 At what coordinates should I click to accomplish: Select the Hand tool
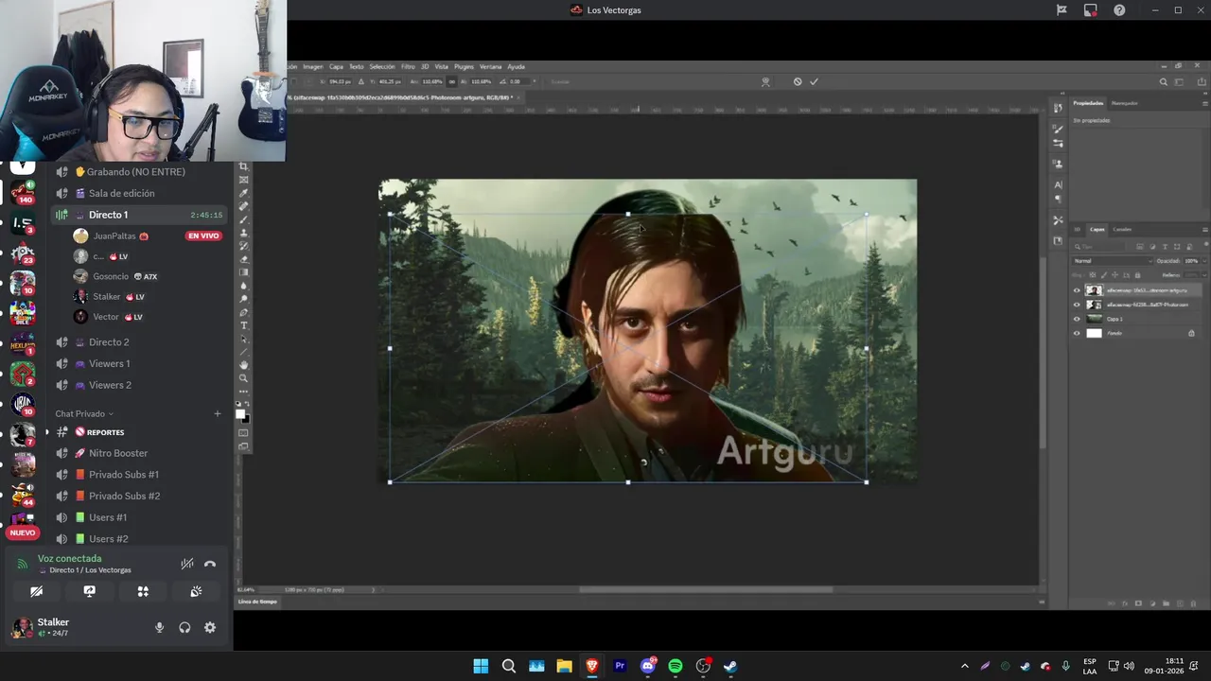coord(244,364)
